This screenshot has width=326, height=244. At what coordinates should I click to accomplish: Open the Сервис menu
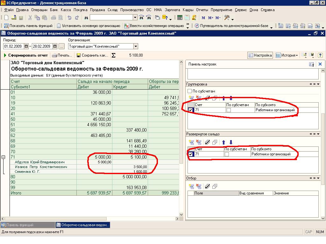click(x=241, y=10)
